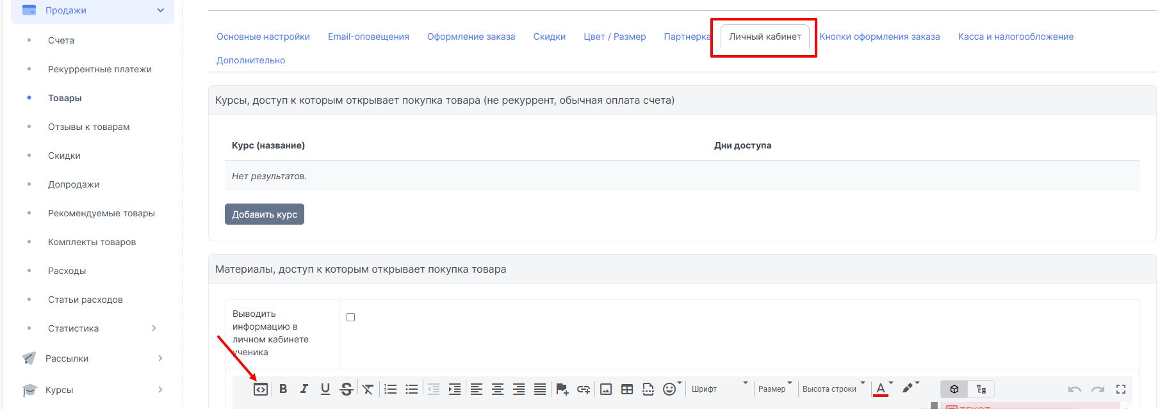This screenshot has width=1160, height=409.
Task: Go to Отзывы к товарам
Action: (89, 127)
